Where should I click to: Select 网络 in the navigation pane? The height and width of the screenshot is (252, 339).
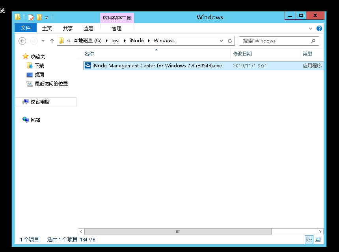(35, 120)
